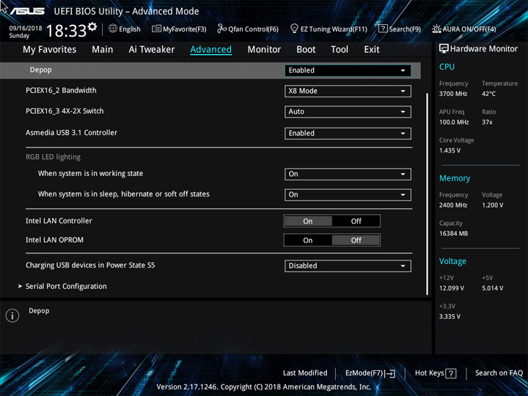
Task: Click RGB LED lighting section heading
Action: [x=54, y=157]
